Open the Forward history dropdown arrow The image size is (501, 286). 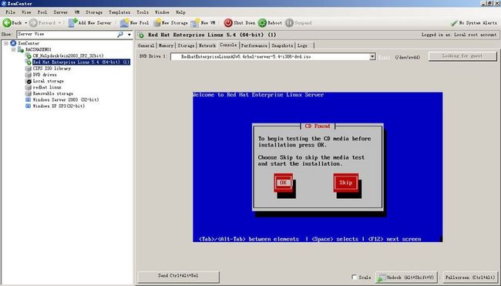click(59, 23)
